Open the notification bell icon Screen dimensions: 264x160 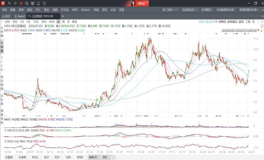click(x=38, y=3)
